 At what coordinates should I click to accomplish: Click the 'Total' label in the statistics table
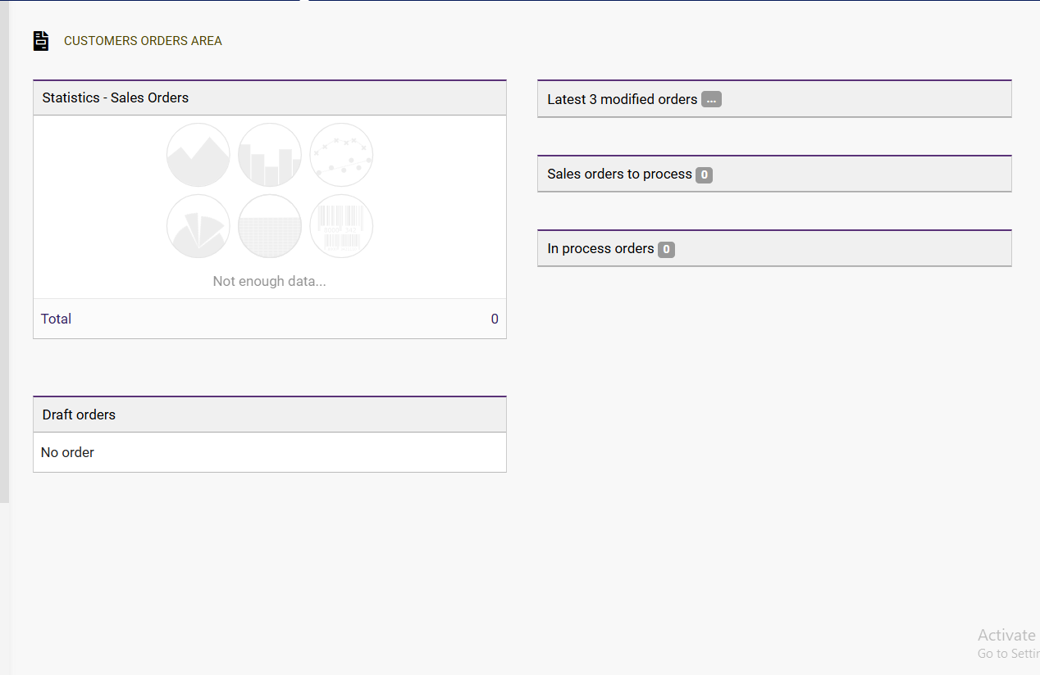tap(56, 319)
